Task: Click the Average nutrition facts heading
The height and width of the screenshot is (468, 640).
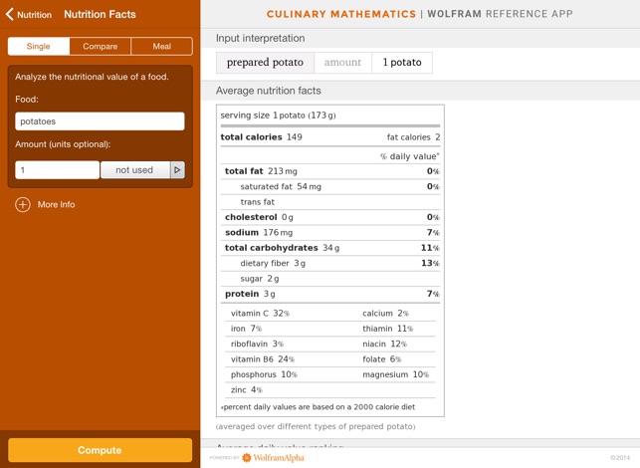Action: [269, 91]
